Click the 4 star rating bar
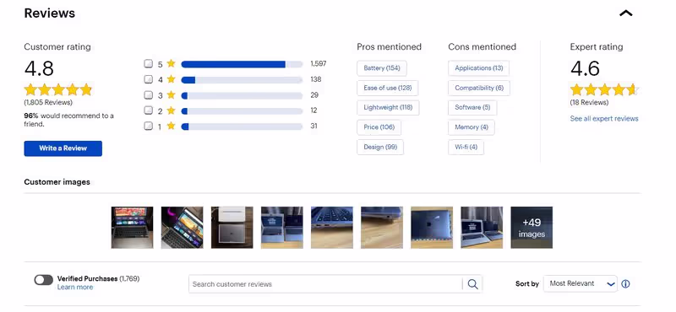Image resolution: width=676 pixels, height=312 pixels. (242, 79)
